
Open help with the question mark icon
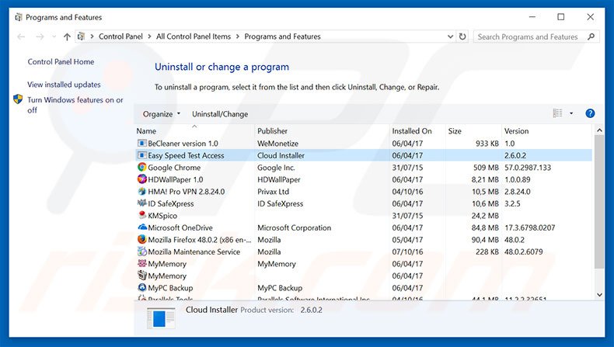coord(590,114)
